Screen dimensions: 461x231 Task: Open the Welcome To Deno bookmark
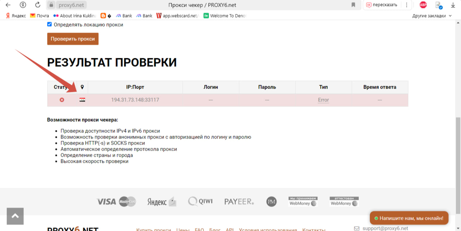(225, 16)
